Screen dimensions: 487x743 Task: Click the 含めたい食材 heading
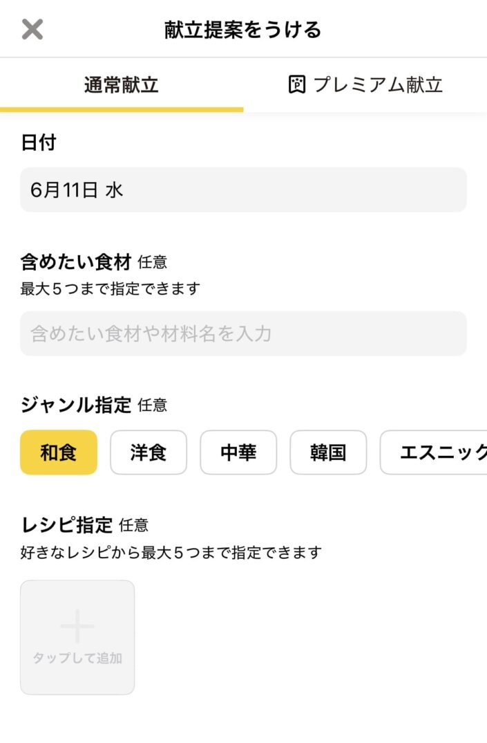[x=76, y=262]
